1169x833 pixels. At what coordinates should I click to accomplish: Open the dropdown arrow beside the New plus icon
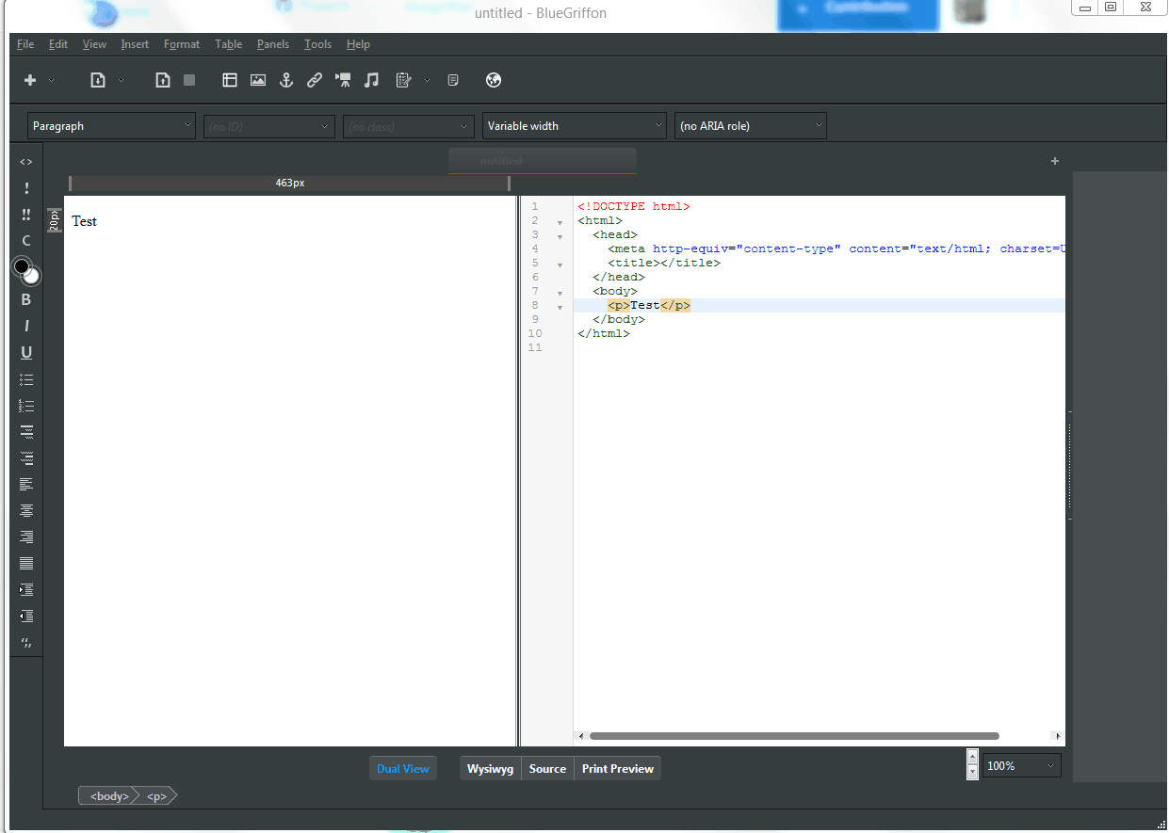(x=51, y=81)
